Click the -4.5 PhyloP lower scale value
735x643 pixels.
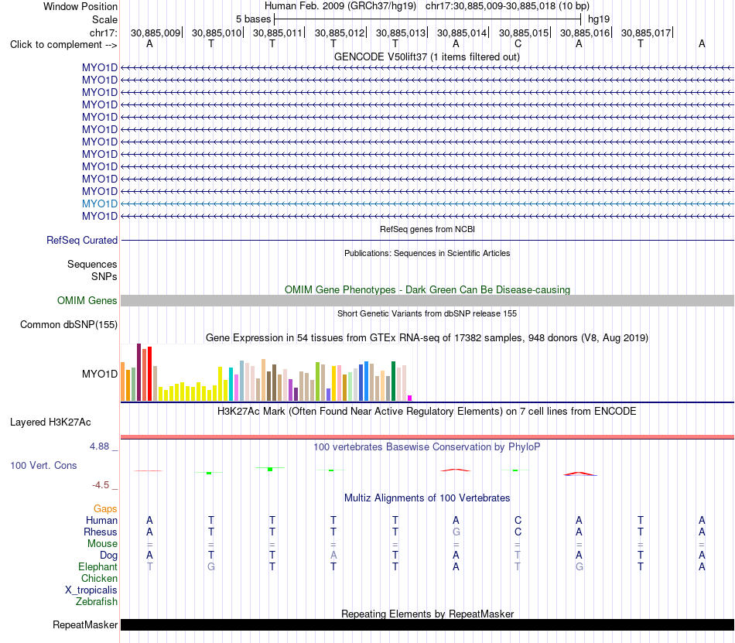pos(101,484)
